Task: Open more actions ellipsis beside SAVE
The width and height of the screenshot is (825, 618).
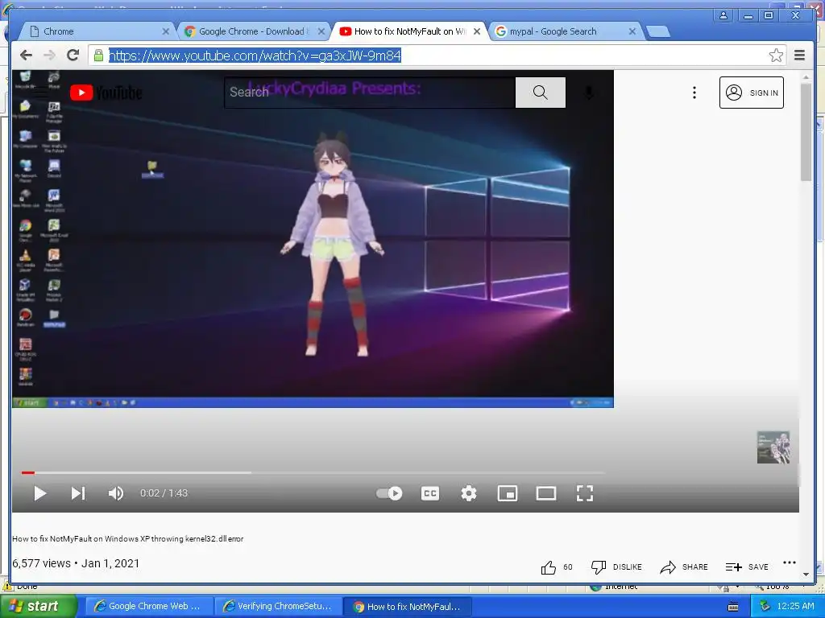Action: point(790,562)
